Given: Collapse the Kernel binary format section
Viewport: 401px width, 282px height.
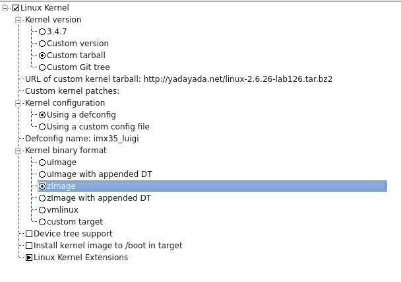Looking at the screenshot, I should [18, 151].
